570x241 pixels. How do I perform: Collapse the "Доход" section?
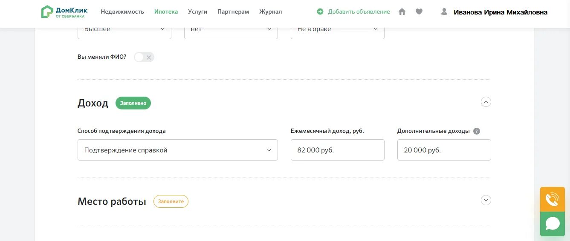tap(486, 102)
